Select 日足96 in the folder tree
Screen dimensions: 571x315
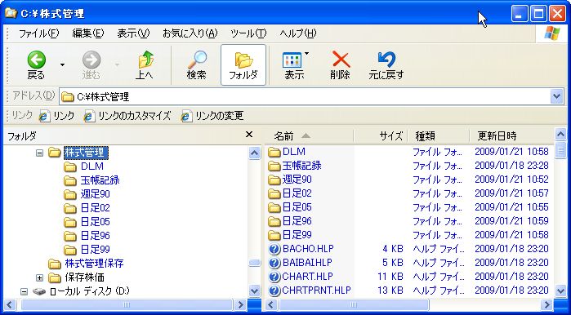95,236
